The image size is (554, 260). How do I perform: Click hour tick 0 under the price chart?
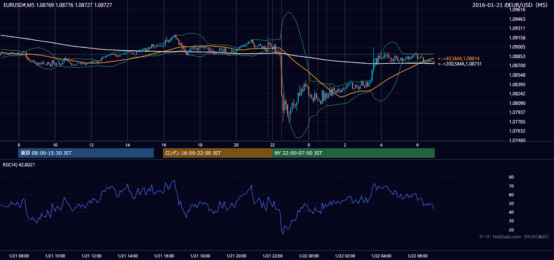(309, 145)
